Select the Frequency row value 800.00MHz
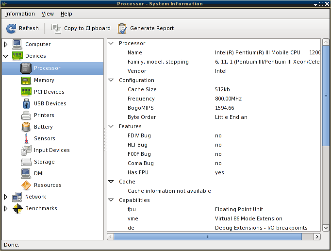The height and width of the screenshot is (251, 331). [x=228, y=99]
